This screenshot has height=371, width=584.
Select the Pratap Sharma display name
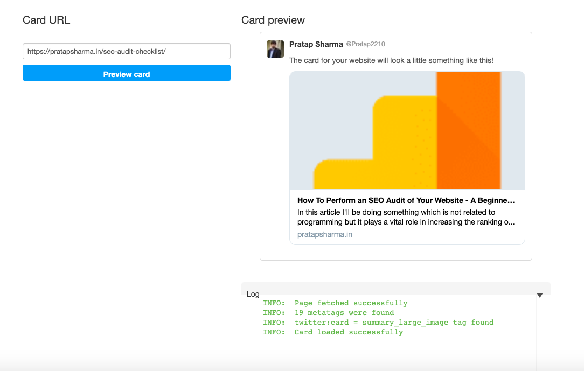[315, 44]
